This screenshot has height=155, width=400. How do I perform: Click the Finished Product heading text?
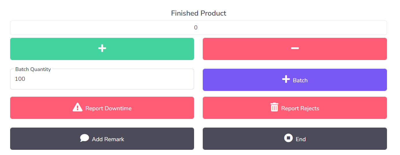tap(198, 13)
